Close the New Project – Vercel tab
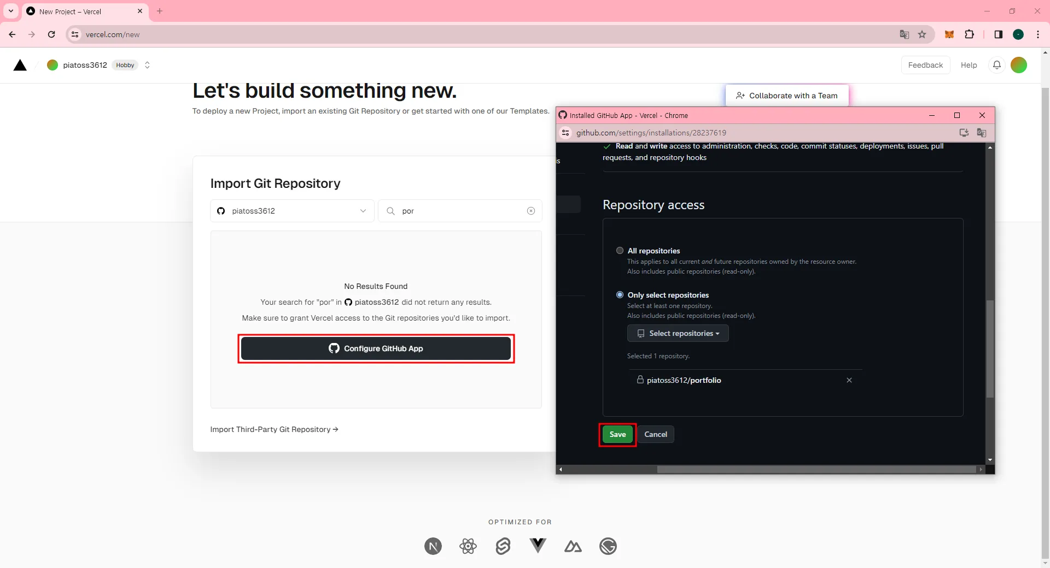Screen dimensions: 1050x568 pyautogui.click(x=140, y=11)
